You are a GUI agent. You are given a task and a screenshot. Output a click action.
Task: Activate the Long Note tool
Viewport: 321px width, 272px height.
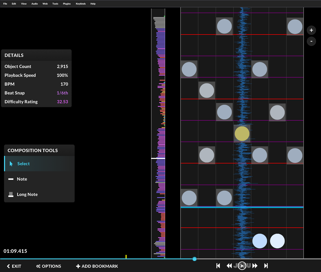point(27,194)
